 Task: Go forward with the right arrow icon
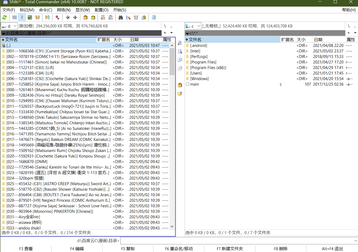click(x=75, y=17)
